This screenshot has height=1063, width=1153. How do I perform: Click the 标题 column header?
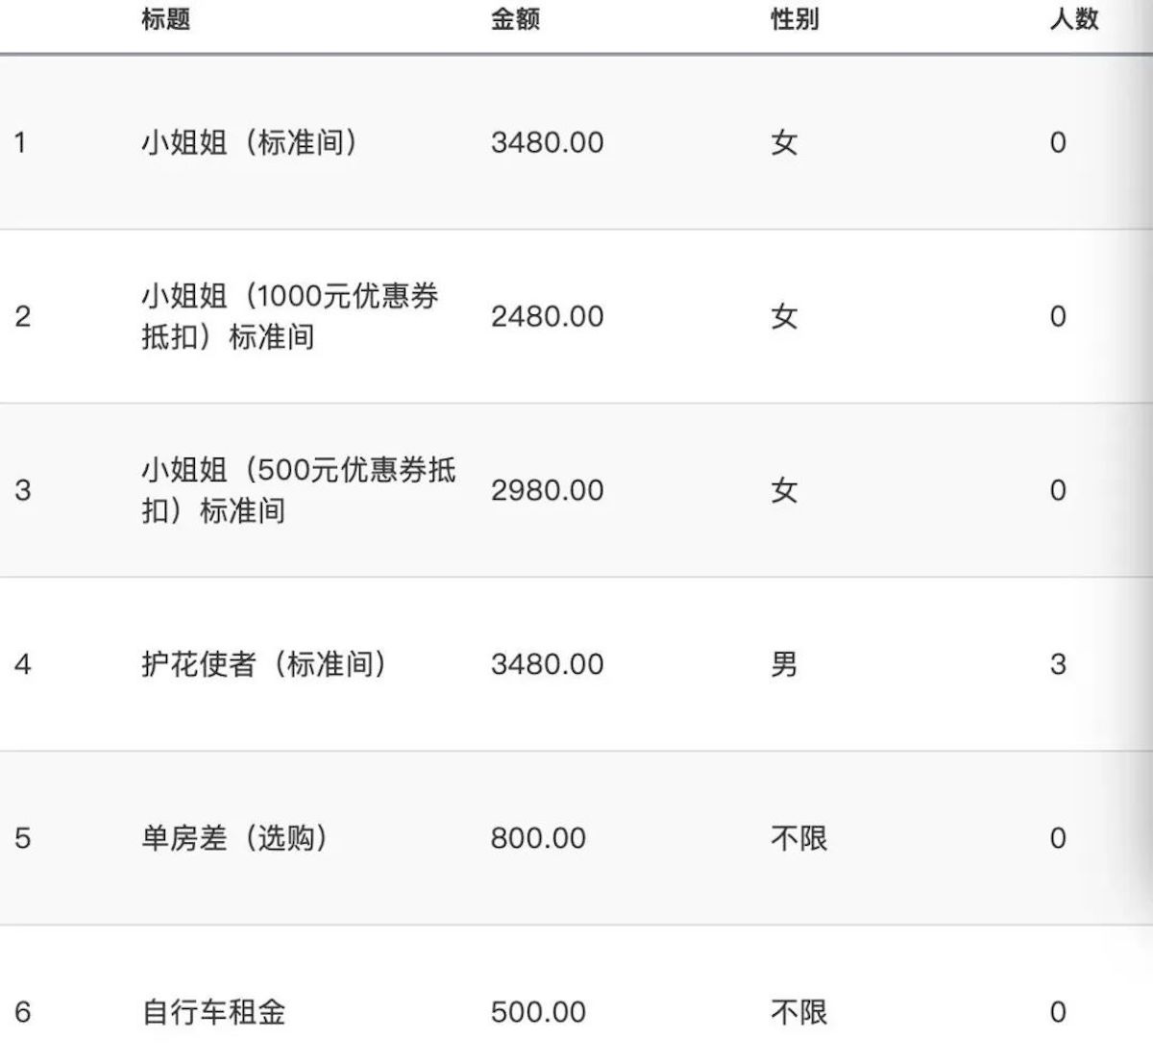165,18
